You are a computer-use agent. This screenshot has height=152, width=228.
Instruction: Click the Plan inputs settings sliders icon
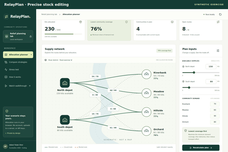pyautogui.click(x=218, y=51)
